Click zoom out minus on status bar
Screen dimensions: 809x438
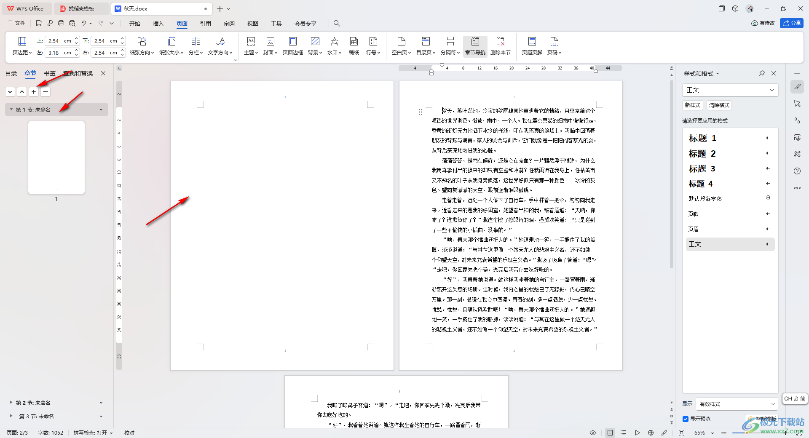tap(724, 433)
